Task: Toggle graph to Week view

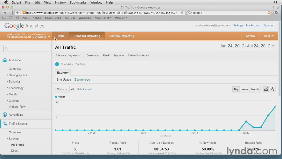Action: (x=245, y=89)
